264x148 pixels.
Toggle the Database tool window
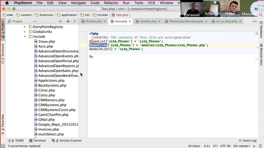(261, 30)
